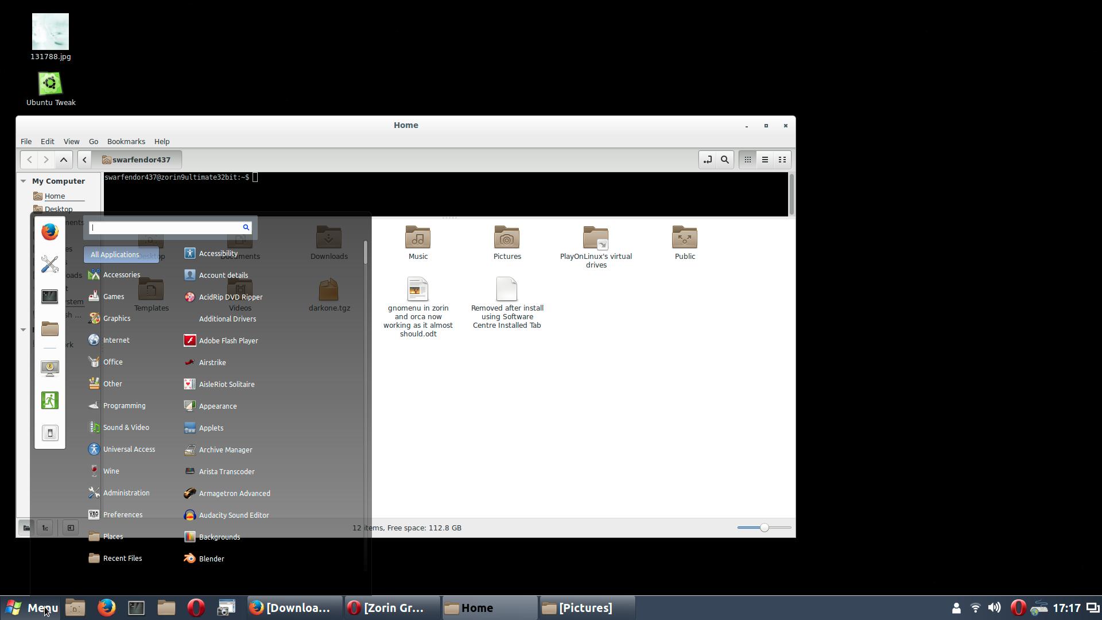Open the Bookmarks menu
Viewport: 1102px width, 620px height.
click(x=126, y=141)
